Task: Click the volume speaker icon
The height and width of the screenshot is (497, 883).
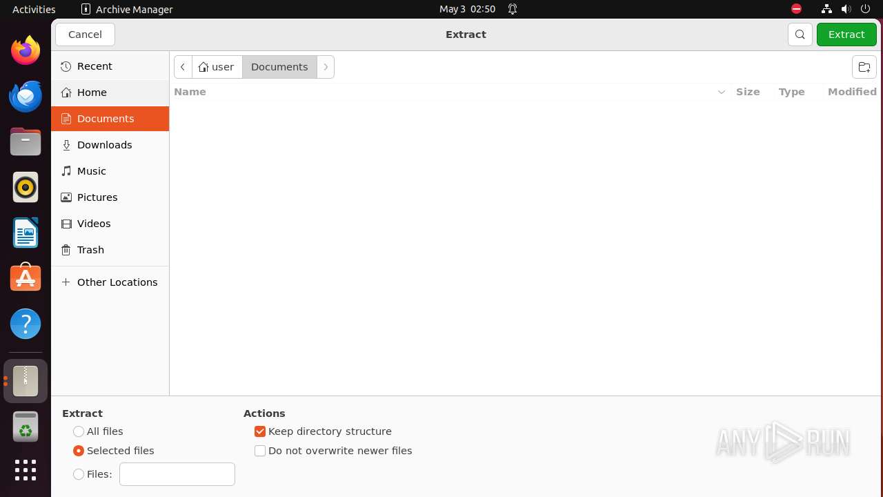Action: point(846,9)
